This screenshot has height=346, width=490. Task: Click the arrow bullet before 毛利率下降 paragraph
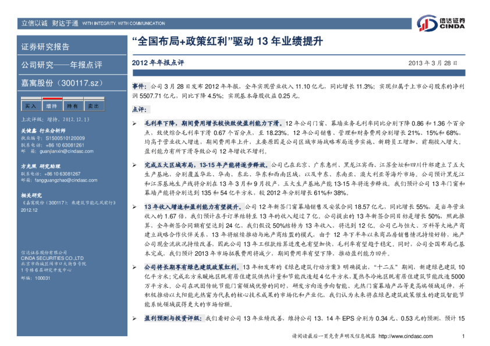point(135,124)
